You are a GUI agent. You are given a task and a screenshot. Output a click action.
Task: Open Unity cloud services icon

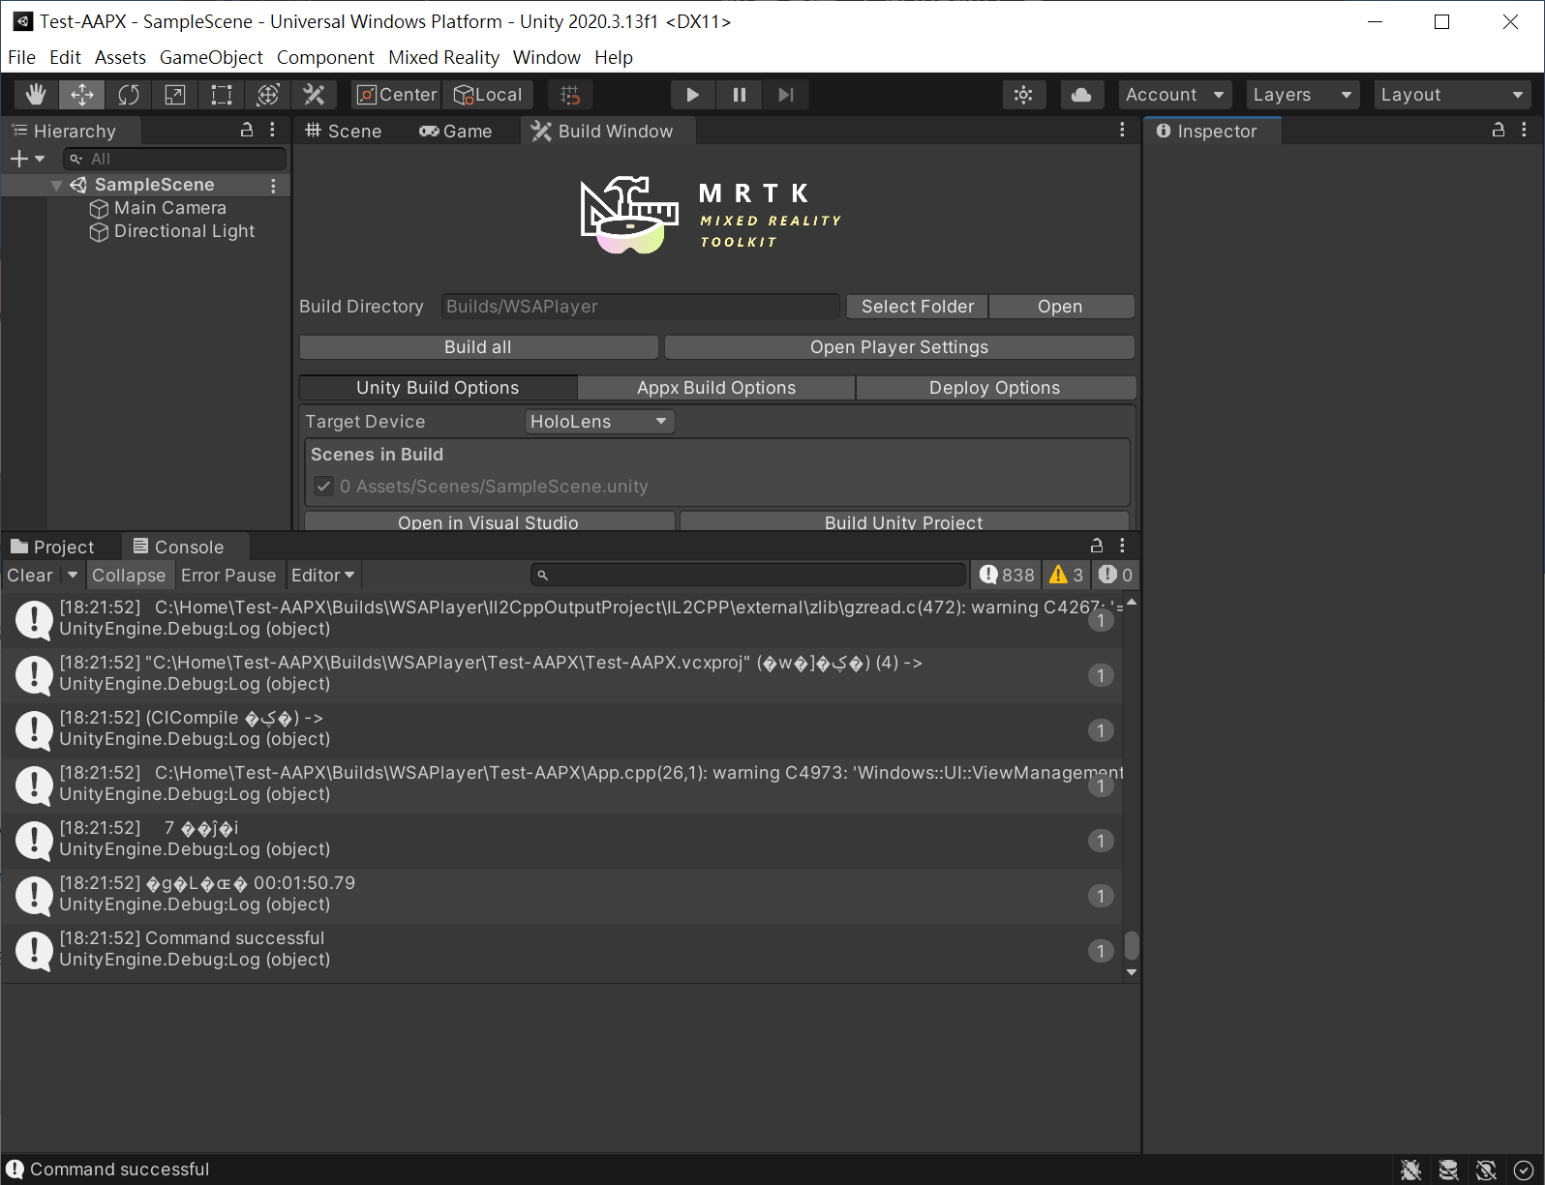(1081, 95)
